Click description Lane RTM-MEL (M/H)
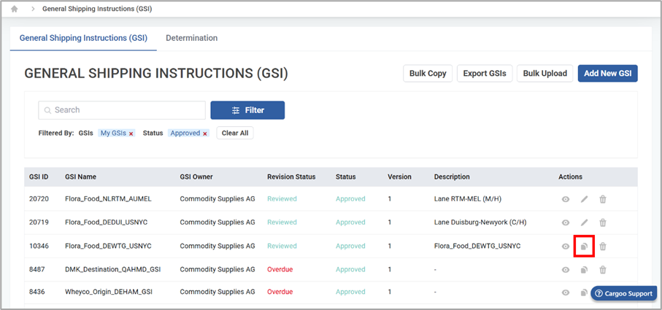The height and width of the screenshot is (310, 662). (468, 199)
